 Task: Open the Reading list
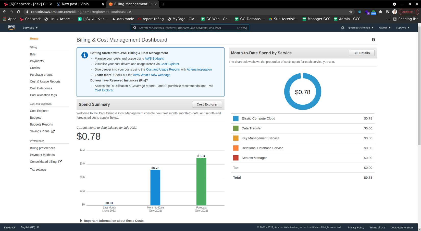(x=405, y=19)
